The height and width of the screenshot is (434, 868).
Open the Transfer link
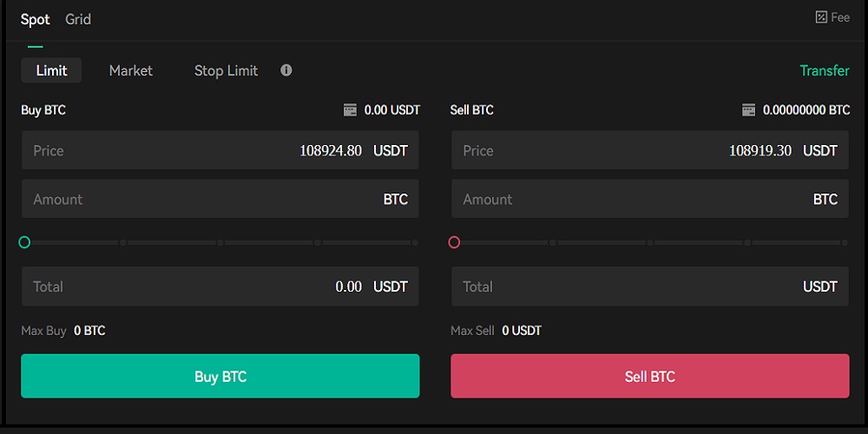(x=824, y=70)
